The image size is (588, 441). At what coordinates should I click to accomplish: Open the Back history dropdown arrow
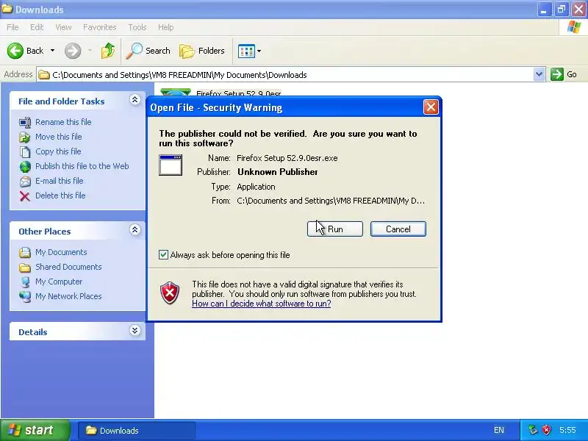coord(52,51)
